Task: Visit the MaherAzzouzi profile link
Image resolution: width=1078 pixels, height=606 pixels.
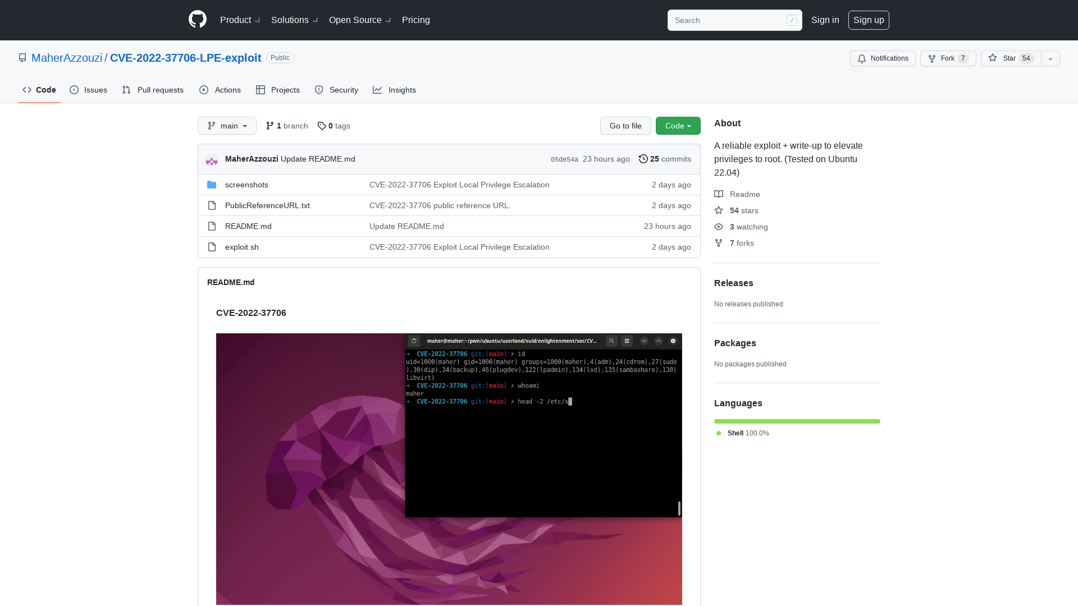Action: [66, 58]
